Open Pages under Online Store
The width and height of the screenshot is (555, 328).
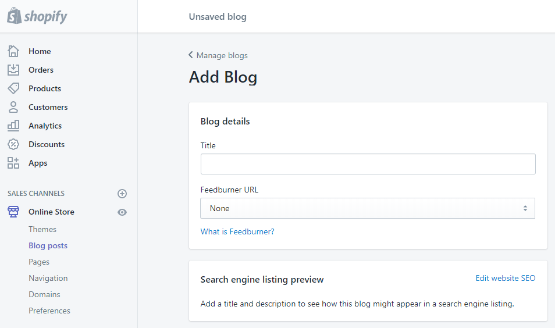[x=39, y=262]
